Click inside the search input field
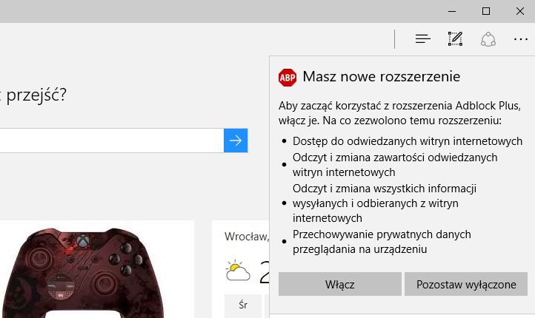Image resolution: width=535 pixels, height=318 pixels. pos(112,141)
